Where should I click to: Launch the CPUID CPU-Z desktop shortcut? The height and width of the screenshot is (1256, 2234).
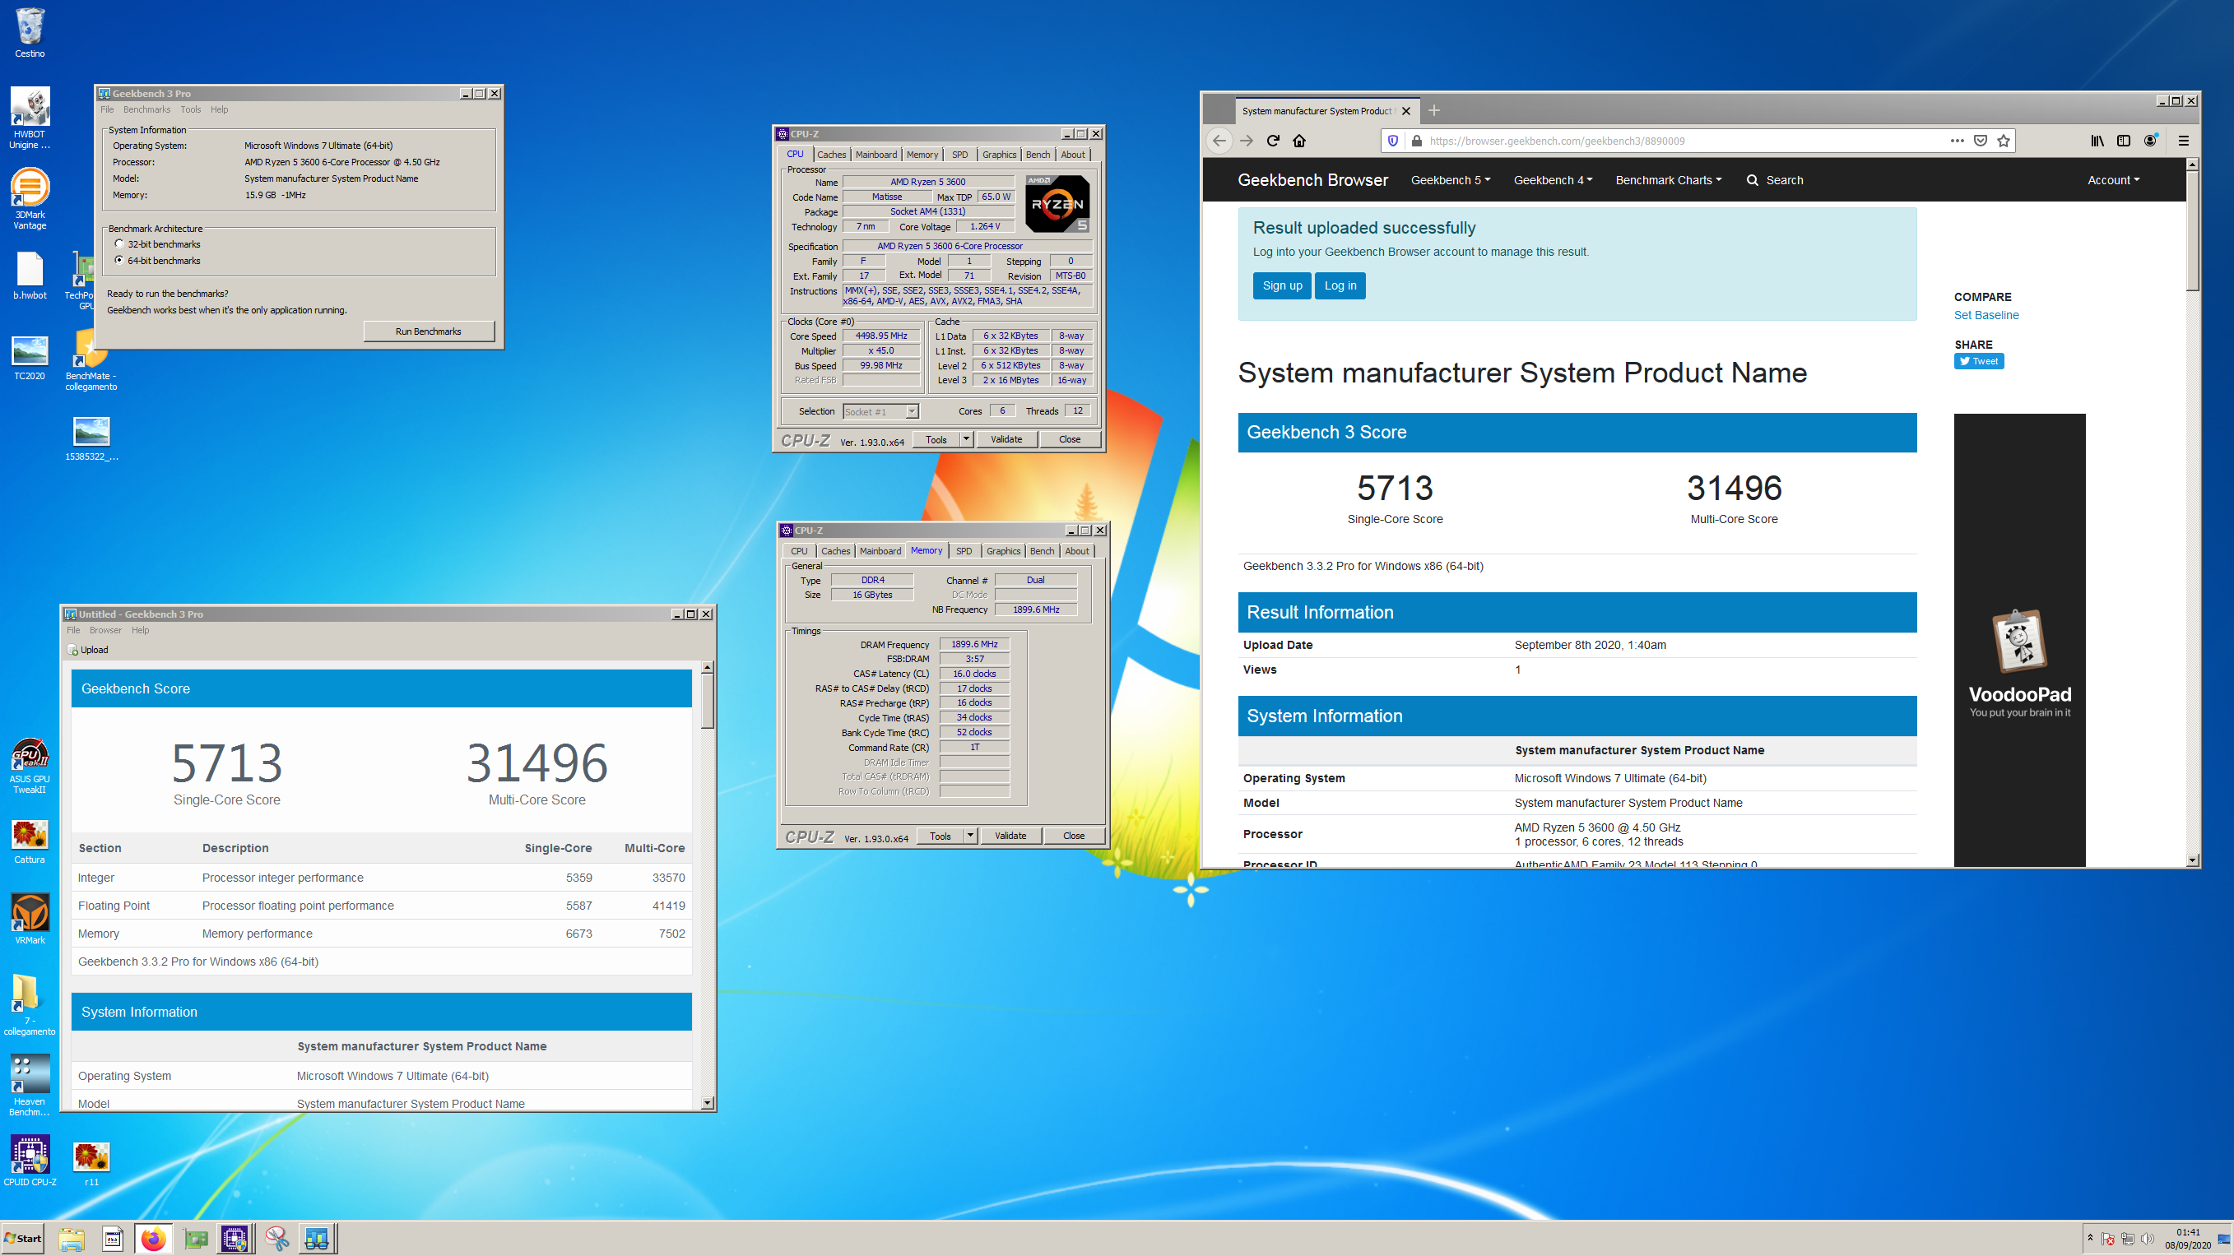point(30,1161)
